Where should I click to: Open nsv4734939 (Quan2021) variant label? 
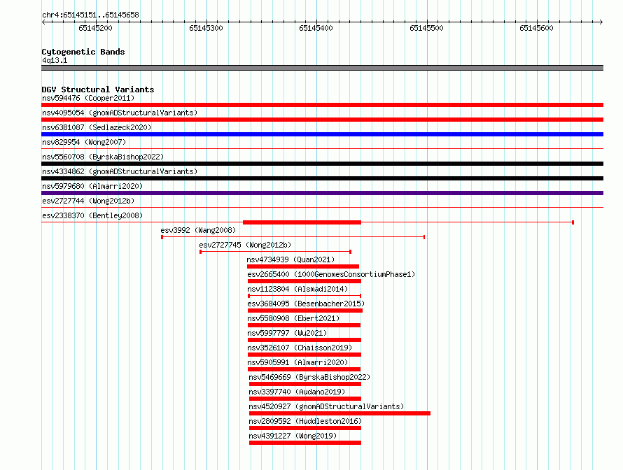[290, 259]
